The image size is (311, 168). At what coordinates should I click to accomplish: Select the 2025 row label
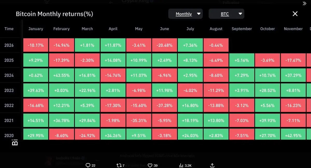(9, 60)
